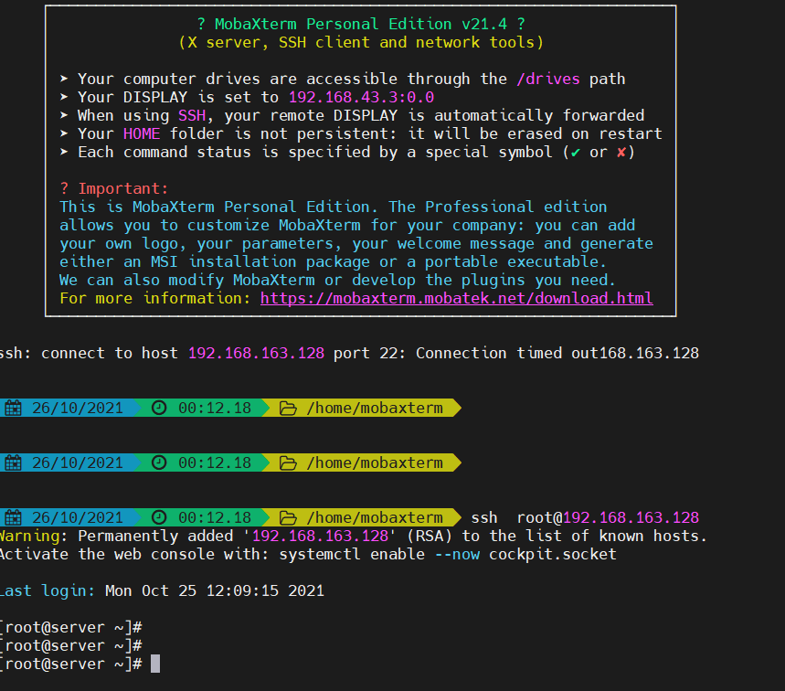785x691 pixels.
Task: Click the IP after "ssh root@" command
Action: pyautogui.click(x=631, y=517)
